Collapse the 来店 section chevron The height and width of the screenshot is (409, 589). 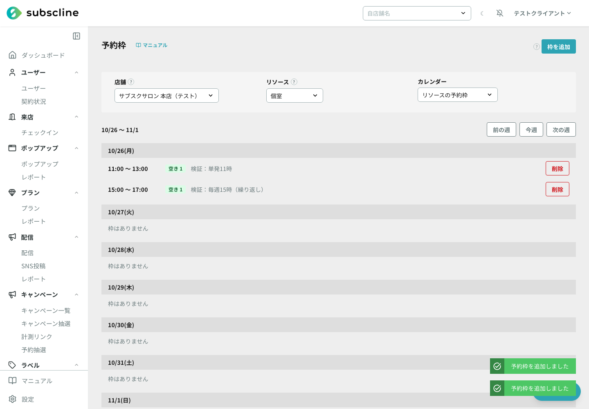point(76,117)
